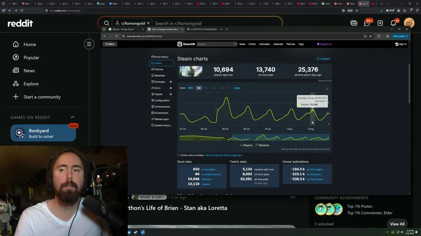Focus the SteamDB search box
The height and width of the screenshot is (236, 421).
click(x=217, y=44)
